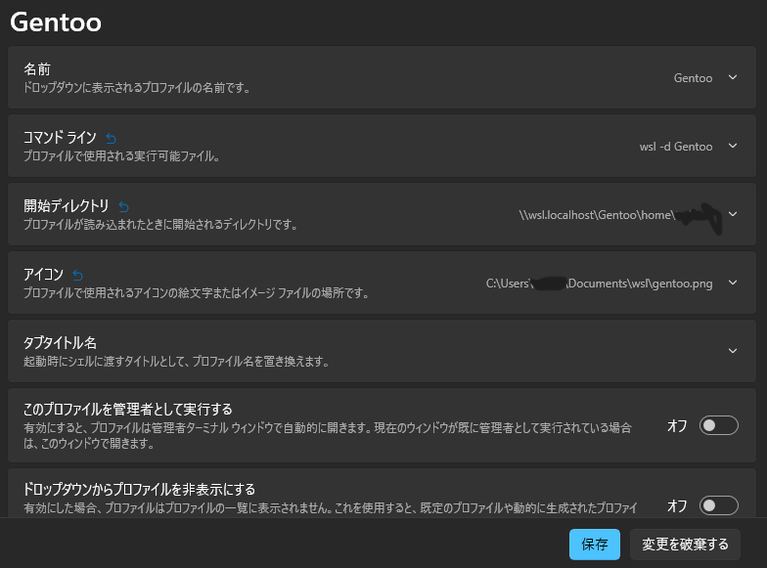Click the コマンド ライン setting label

pos(60,138)
